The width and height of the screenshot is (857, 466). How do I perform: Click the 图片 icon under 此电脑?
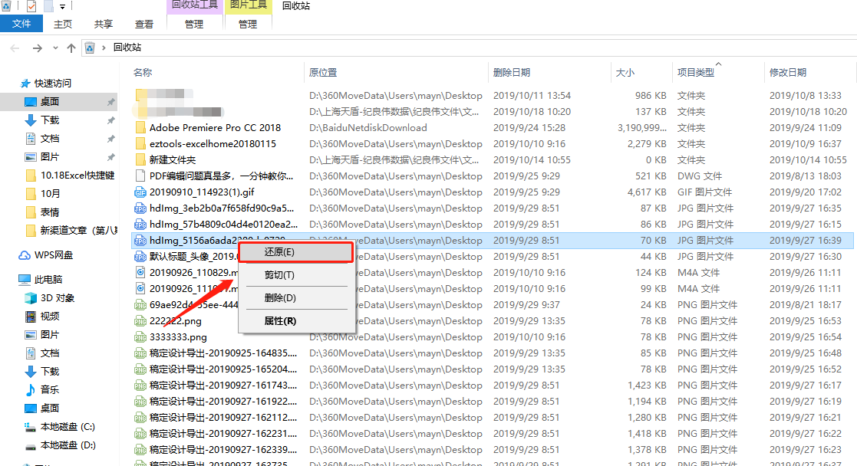click(x=31, y=334)
